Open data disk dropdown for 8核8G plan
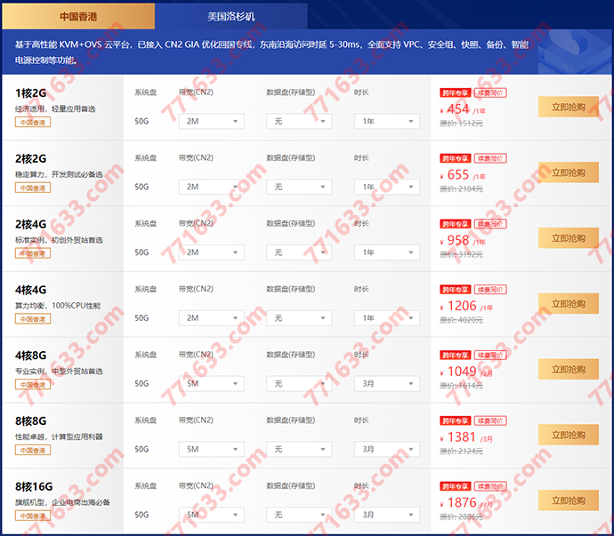Image resolution: width=614 pixels, height=536 pixels. coord(299,449)
